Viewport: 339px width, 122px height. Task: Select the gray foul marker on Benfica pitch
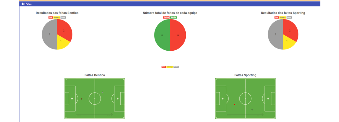[x=103, y=92]
